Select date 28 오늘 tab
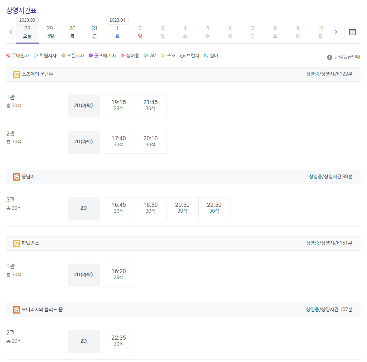This screenshot has height=362, width=367. (x=27, y=32)
